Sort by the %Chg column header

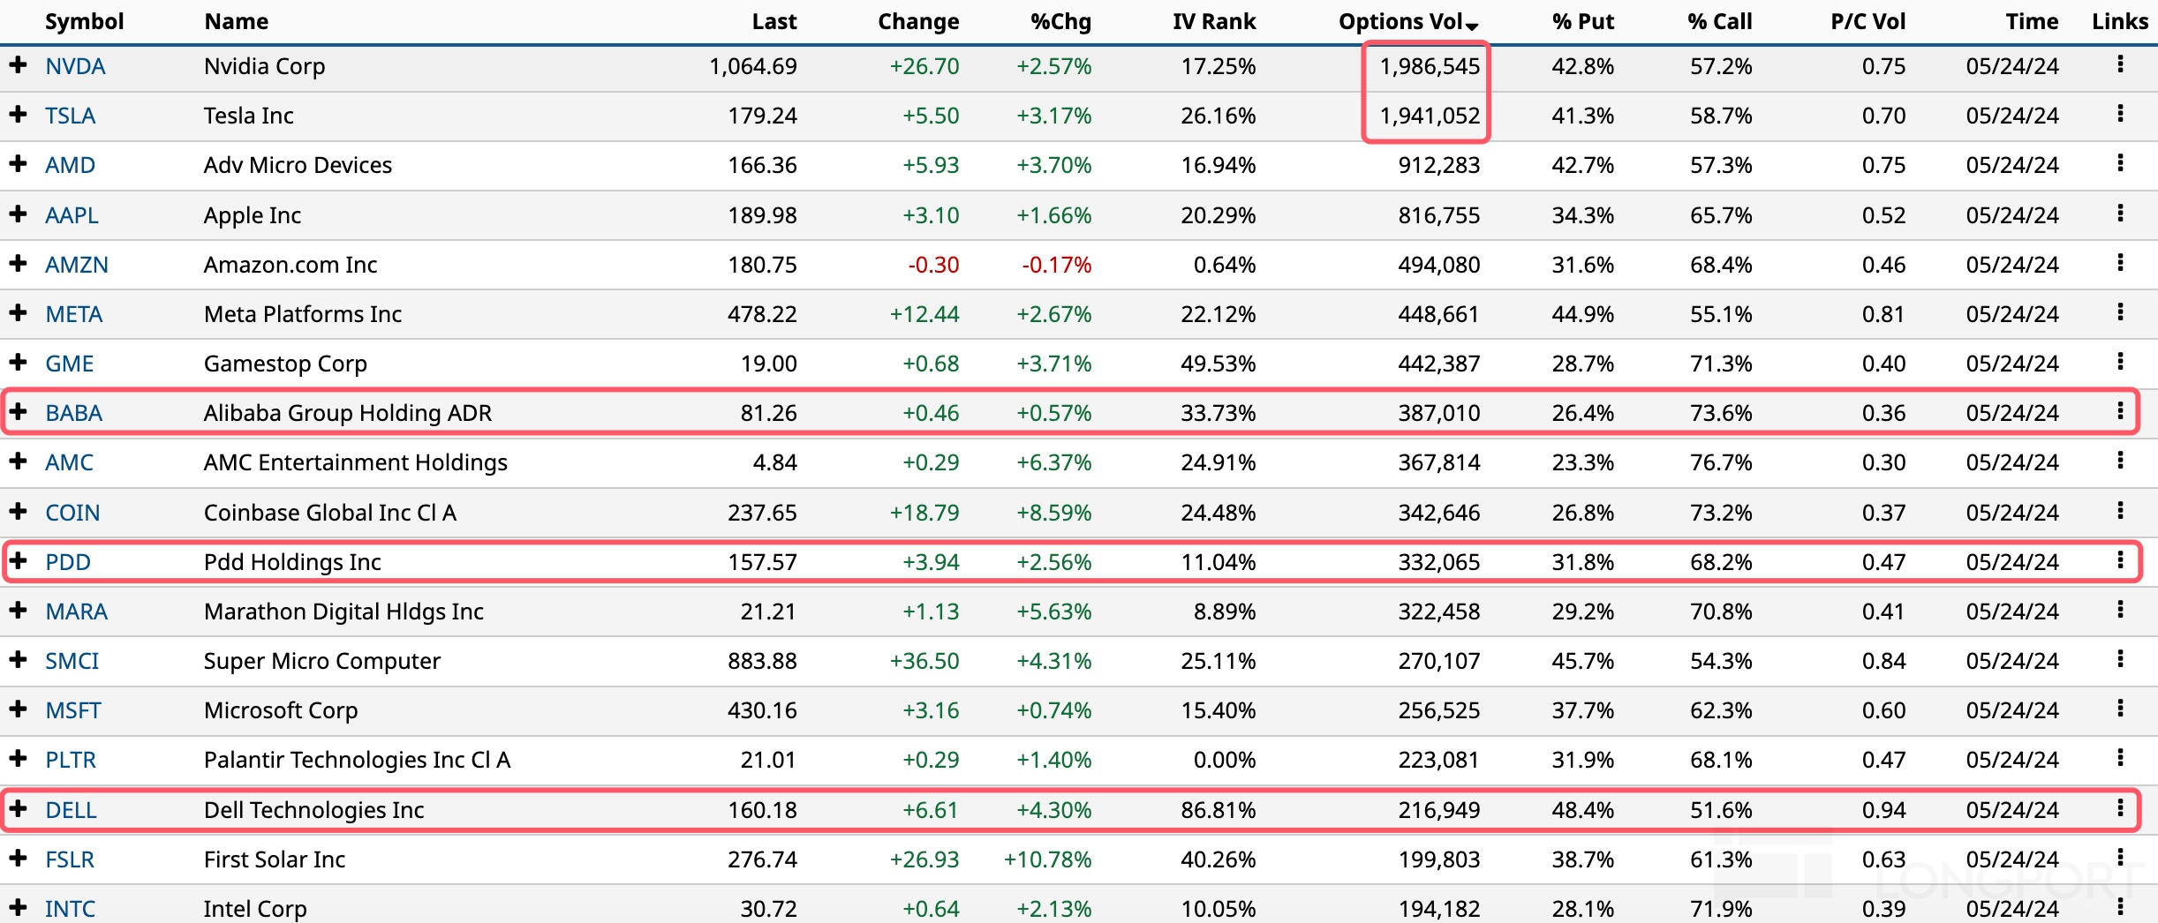(x=1060, y=22)
